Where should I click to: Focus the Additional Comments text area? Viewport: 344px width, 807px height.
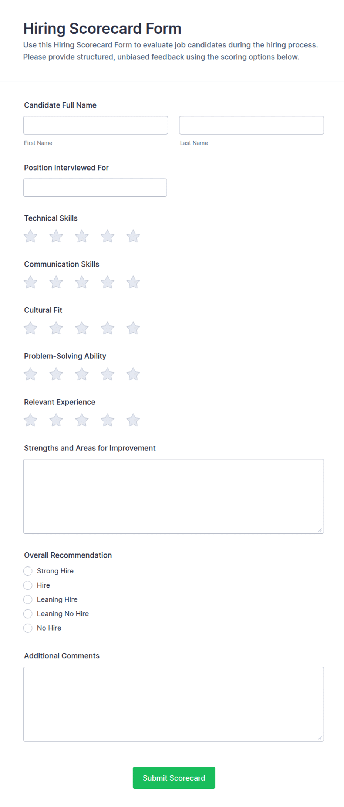pyautogui.click(x=173, y=704)
